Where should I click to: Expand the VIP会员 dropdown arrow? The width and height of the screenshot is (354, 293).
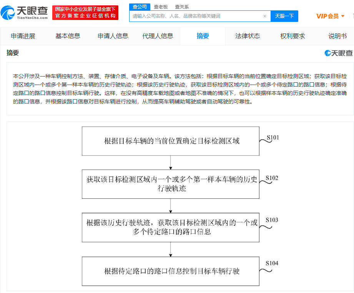click(x=343, y=16)
